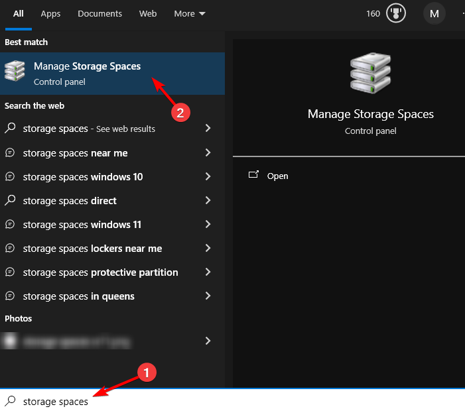This screenshot has height=411, width=465.
Task: Click chat icon beside 'storage spaces in queens'
Action: (10, 296)
